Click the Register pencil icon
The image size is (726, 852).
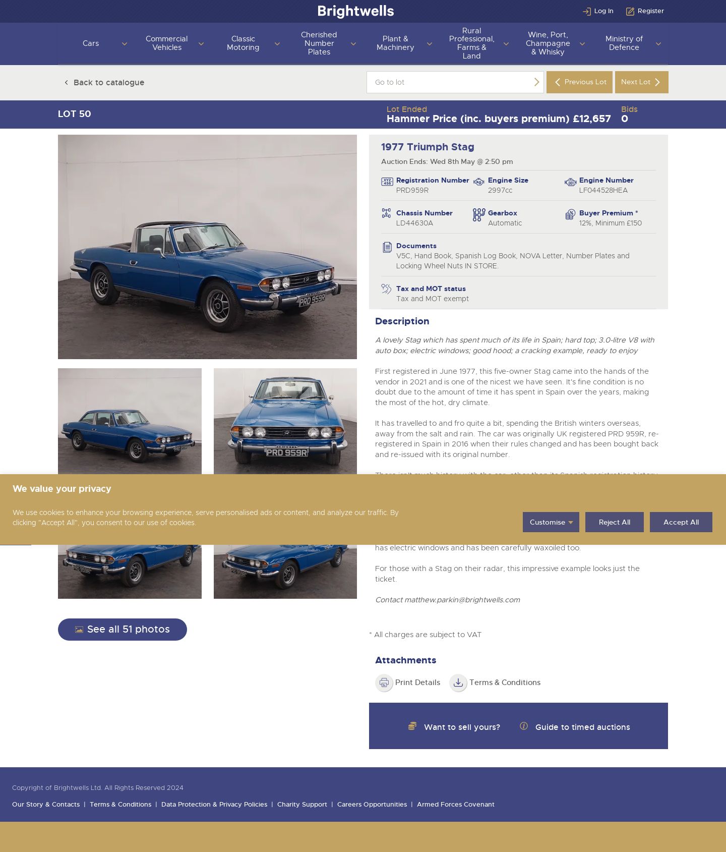630,11
